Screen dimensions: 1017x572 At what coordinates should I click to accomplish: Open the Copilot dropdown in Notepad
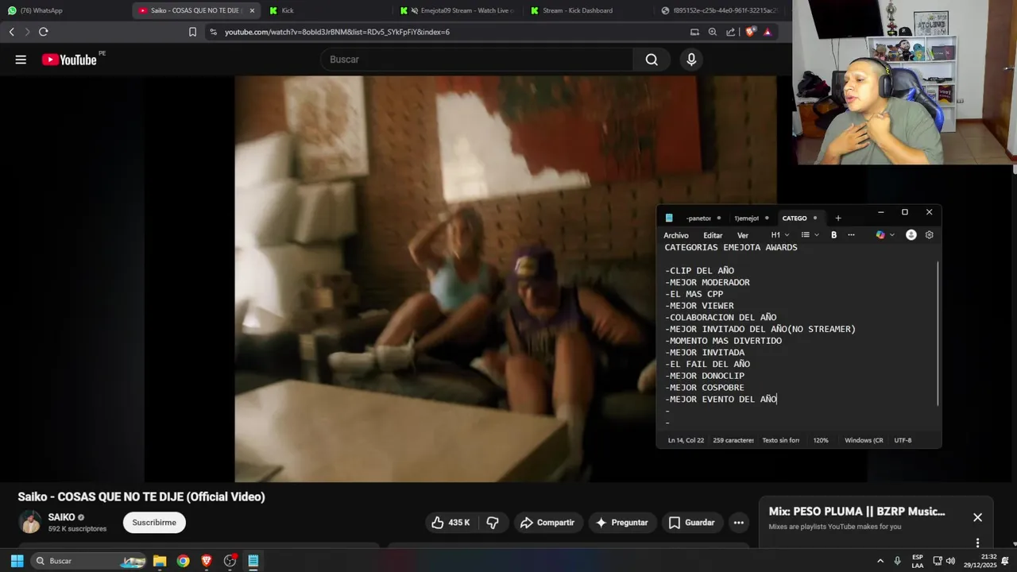click(x=885, y=235)
